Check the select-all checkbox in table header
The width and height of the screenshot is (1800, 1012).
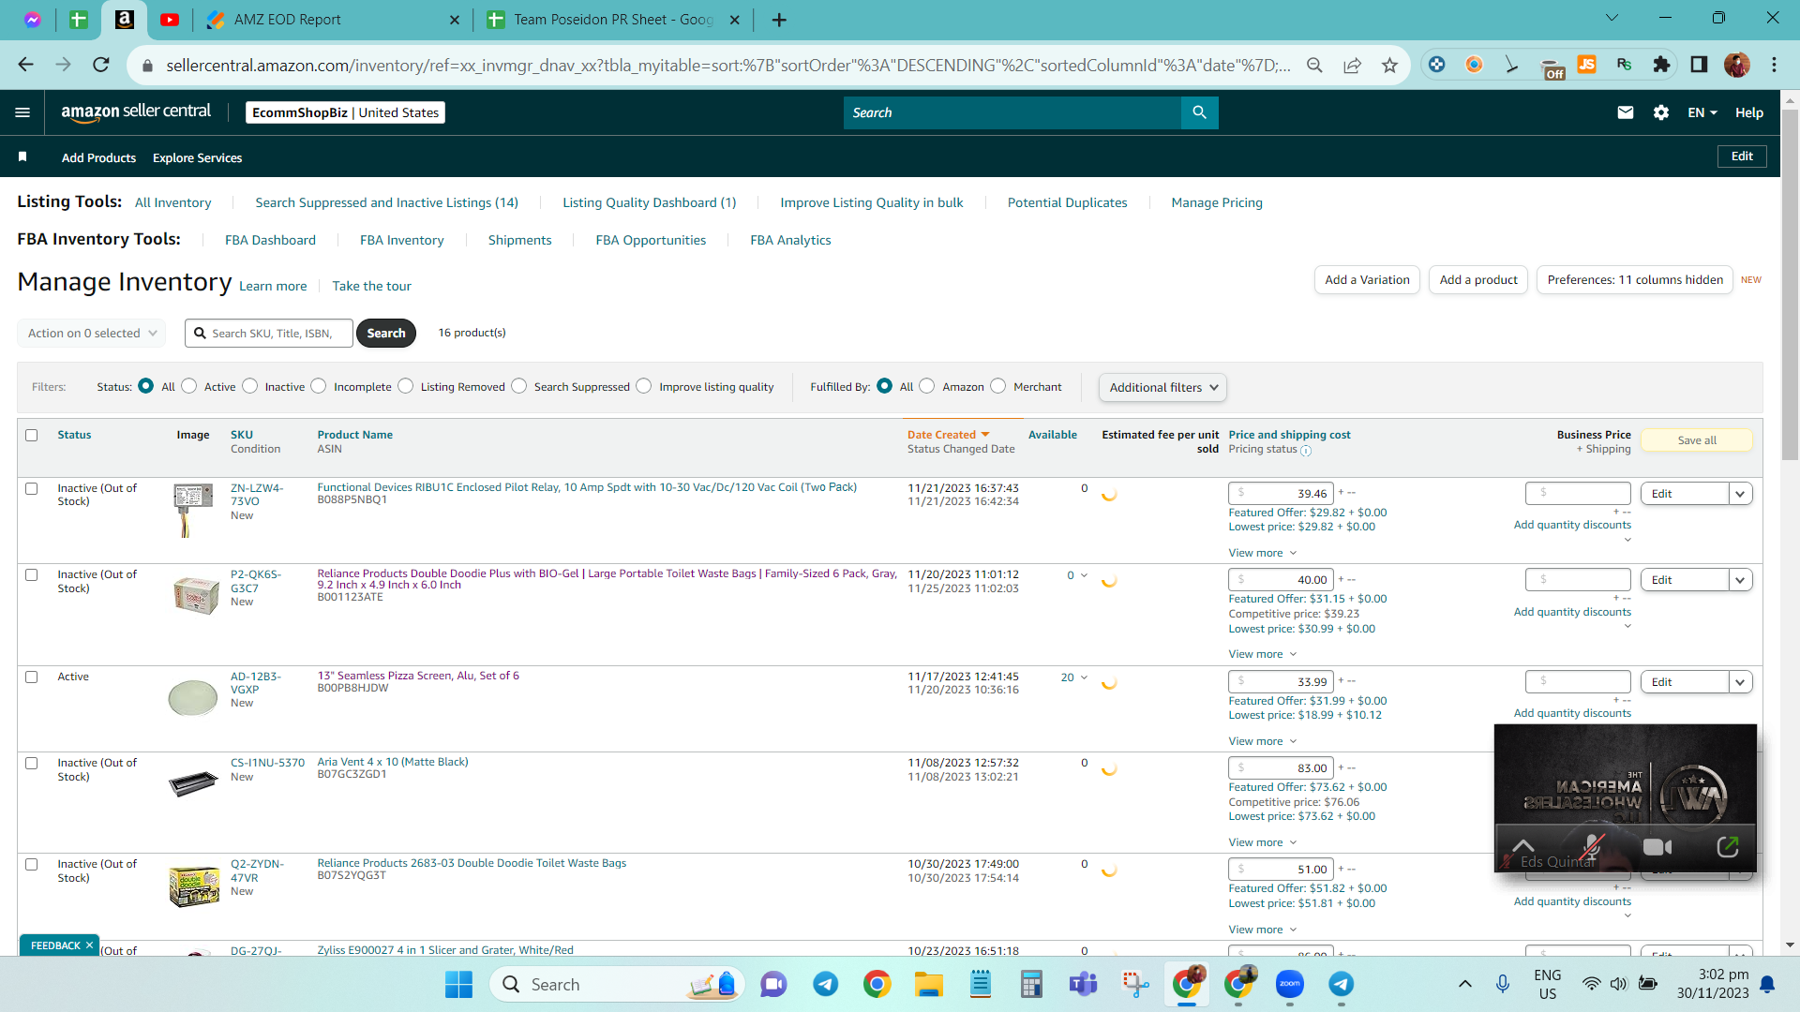(32, 435)
